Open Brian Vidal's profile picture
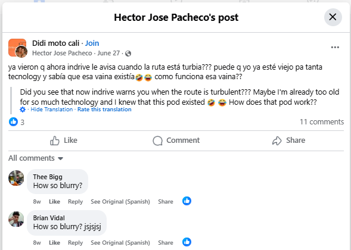The image size is (351, 250). [16, 219]
